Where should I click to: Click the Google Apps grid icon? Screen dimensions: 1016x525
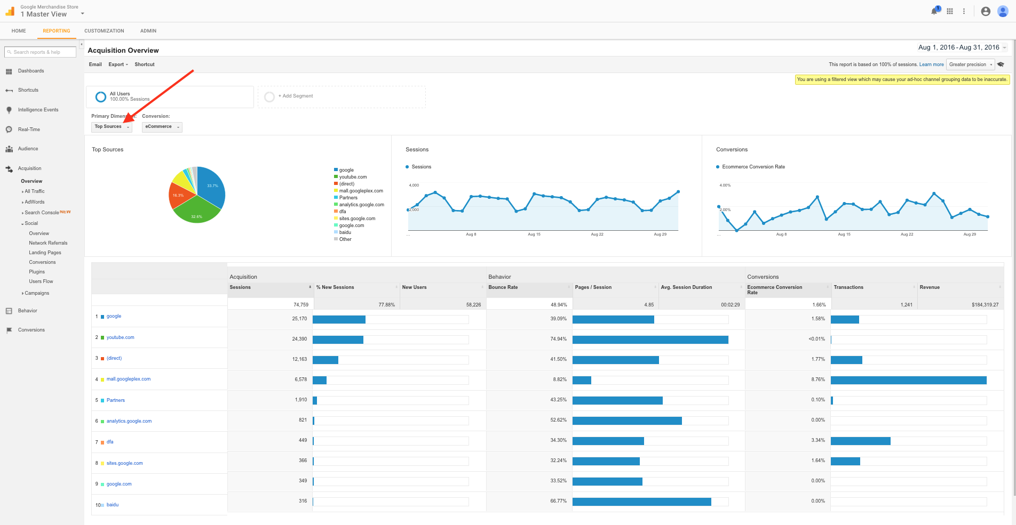click(x=950, y=11)
